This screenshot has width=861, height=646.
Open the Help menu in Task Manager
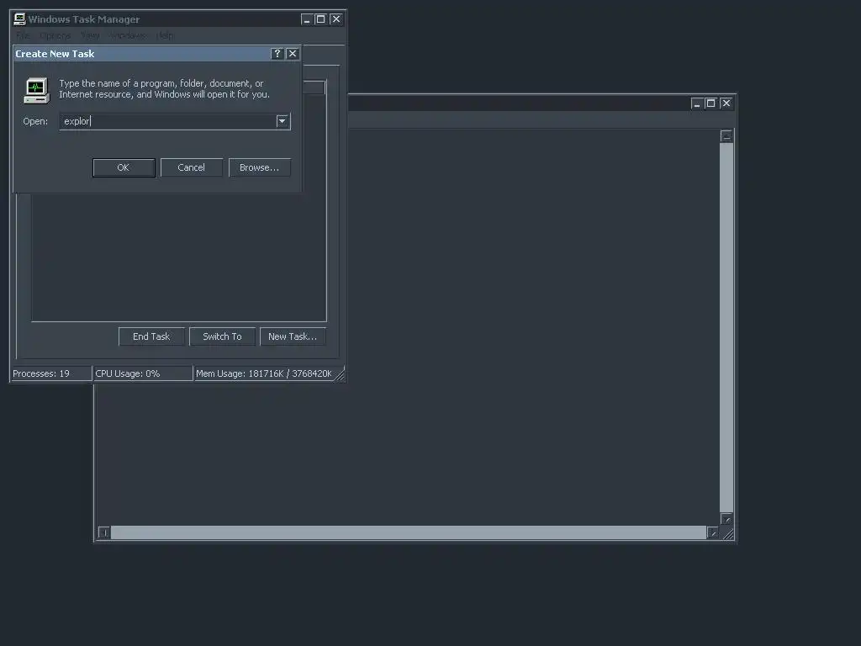coord(165,35)
